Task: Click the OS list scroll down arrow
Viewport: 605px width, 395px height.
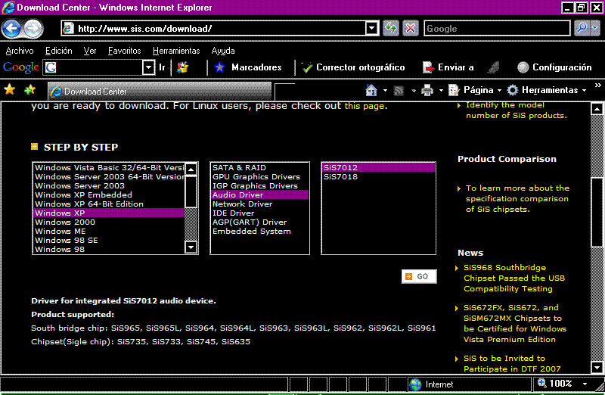Action: [191, 247]
